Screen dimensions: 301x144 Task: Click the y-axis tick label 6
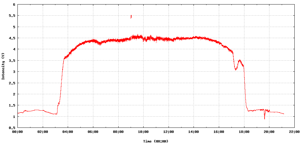pos(14,4)
